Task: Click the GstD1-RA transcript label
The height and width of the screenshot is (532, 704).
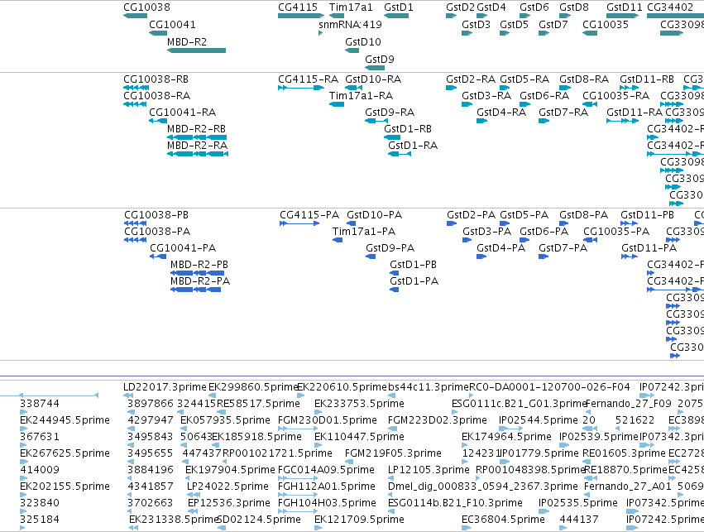Action: [413, 146]
